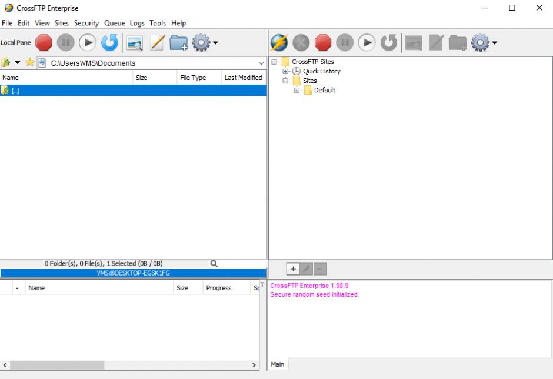The height and width of the screenshot is (379, 553).
Task: Expand the Default folder node
Action: click(x=297, y=90)
